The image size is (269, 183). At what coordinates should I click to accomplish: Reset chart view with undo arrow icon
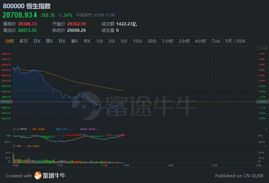coord(258,48)
